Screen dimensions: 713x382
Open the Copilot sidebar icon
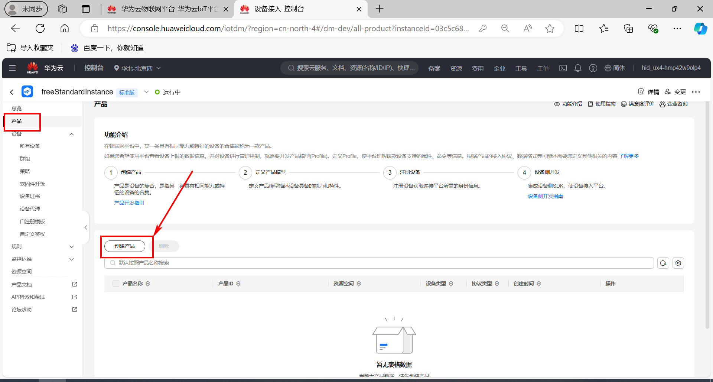tap(700, 29)
